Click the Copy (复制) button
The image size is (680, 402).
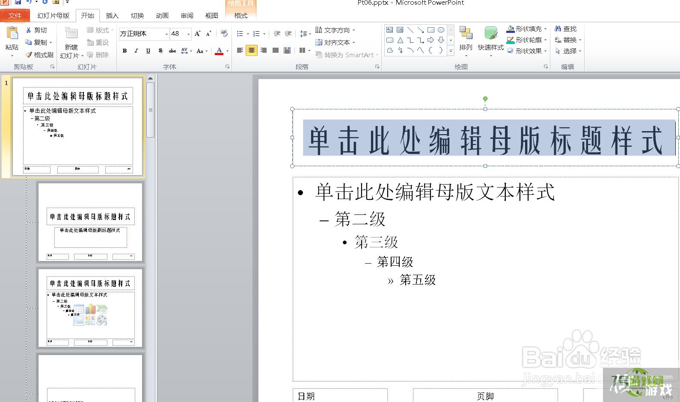(38, 42)
